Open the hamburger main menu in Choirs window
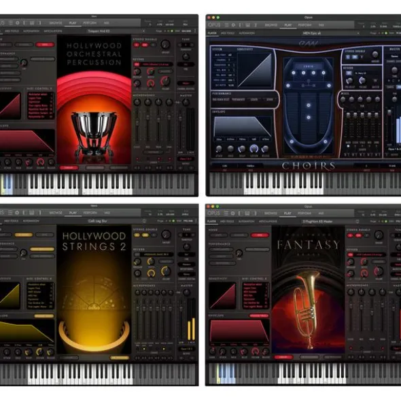The height and width of the screenshot is (401, 401). 226,25
